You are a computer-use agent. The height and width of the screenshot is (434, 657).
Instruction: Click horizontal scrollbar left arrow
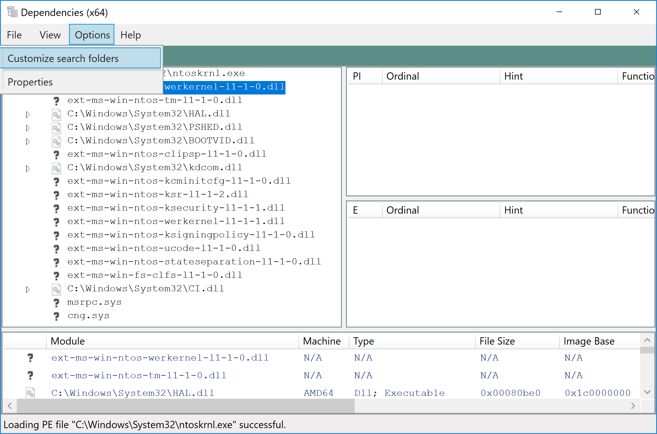tap(10, 406)
